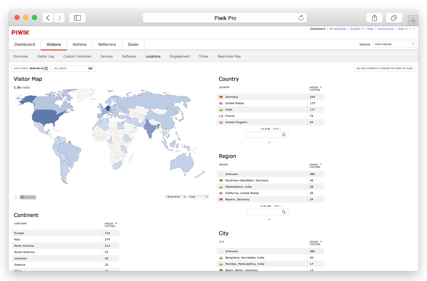Click the United Kingdom flag icon
This screenshot has height=281, width=427.
tap(221, 122)
